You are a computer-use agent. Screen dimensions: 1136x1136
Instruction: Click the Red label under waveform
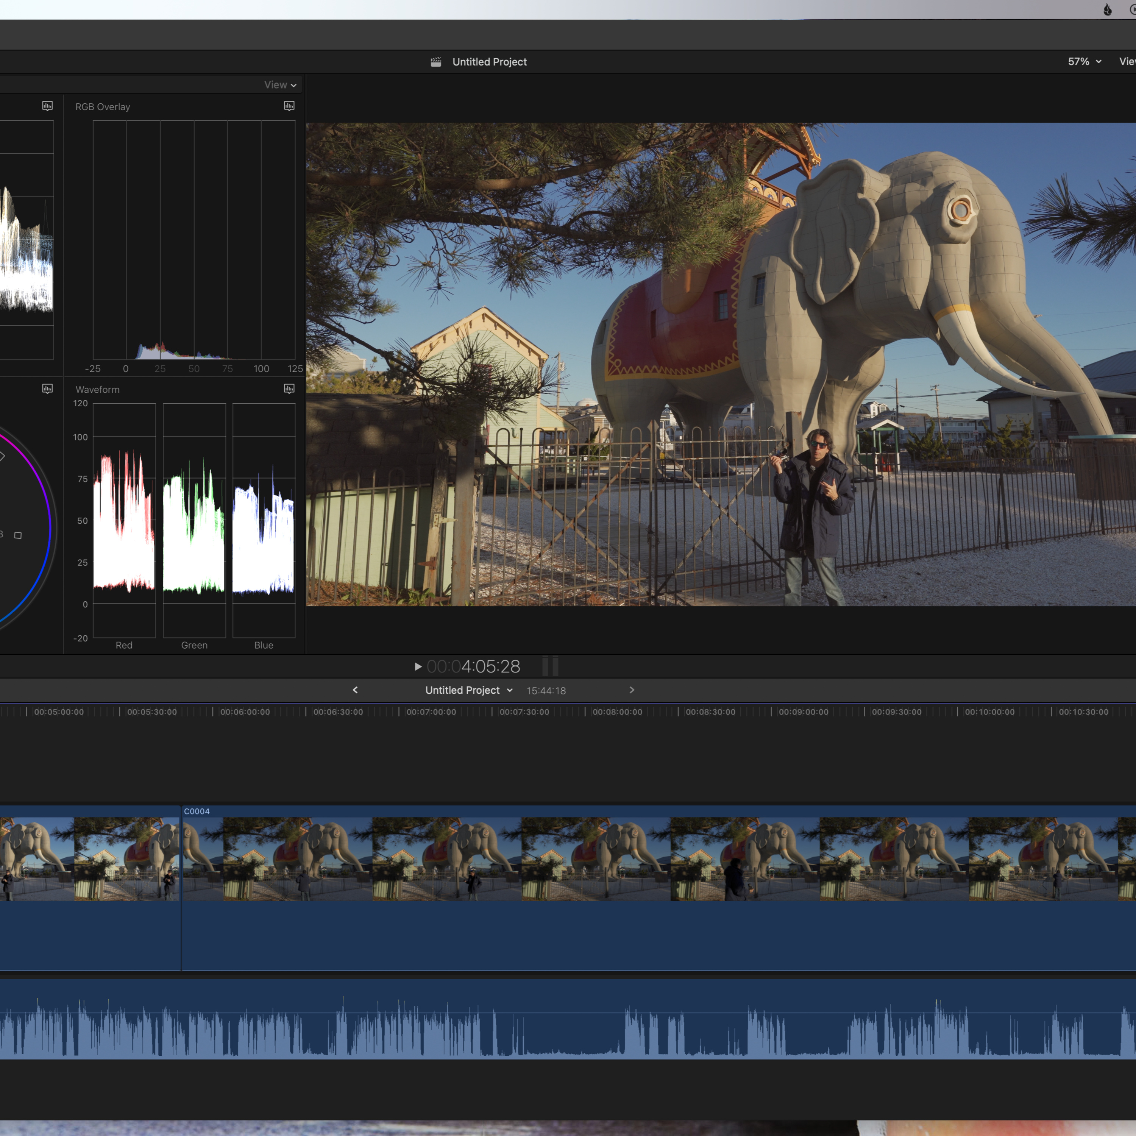(x=124, y=645)
